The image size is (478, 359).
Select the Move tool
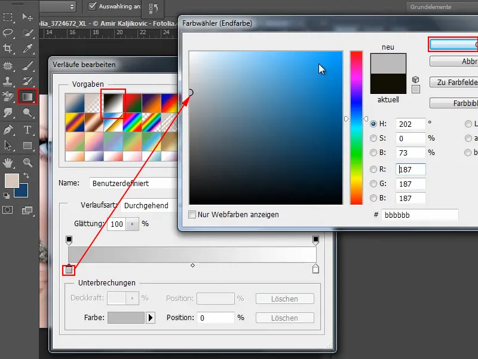point(27,17)
